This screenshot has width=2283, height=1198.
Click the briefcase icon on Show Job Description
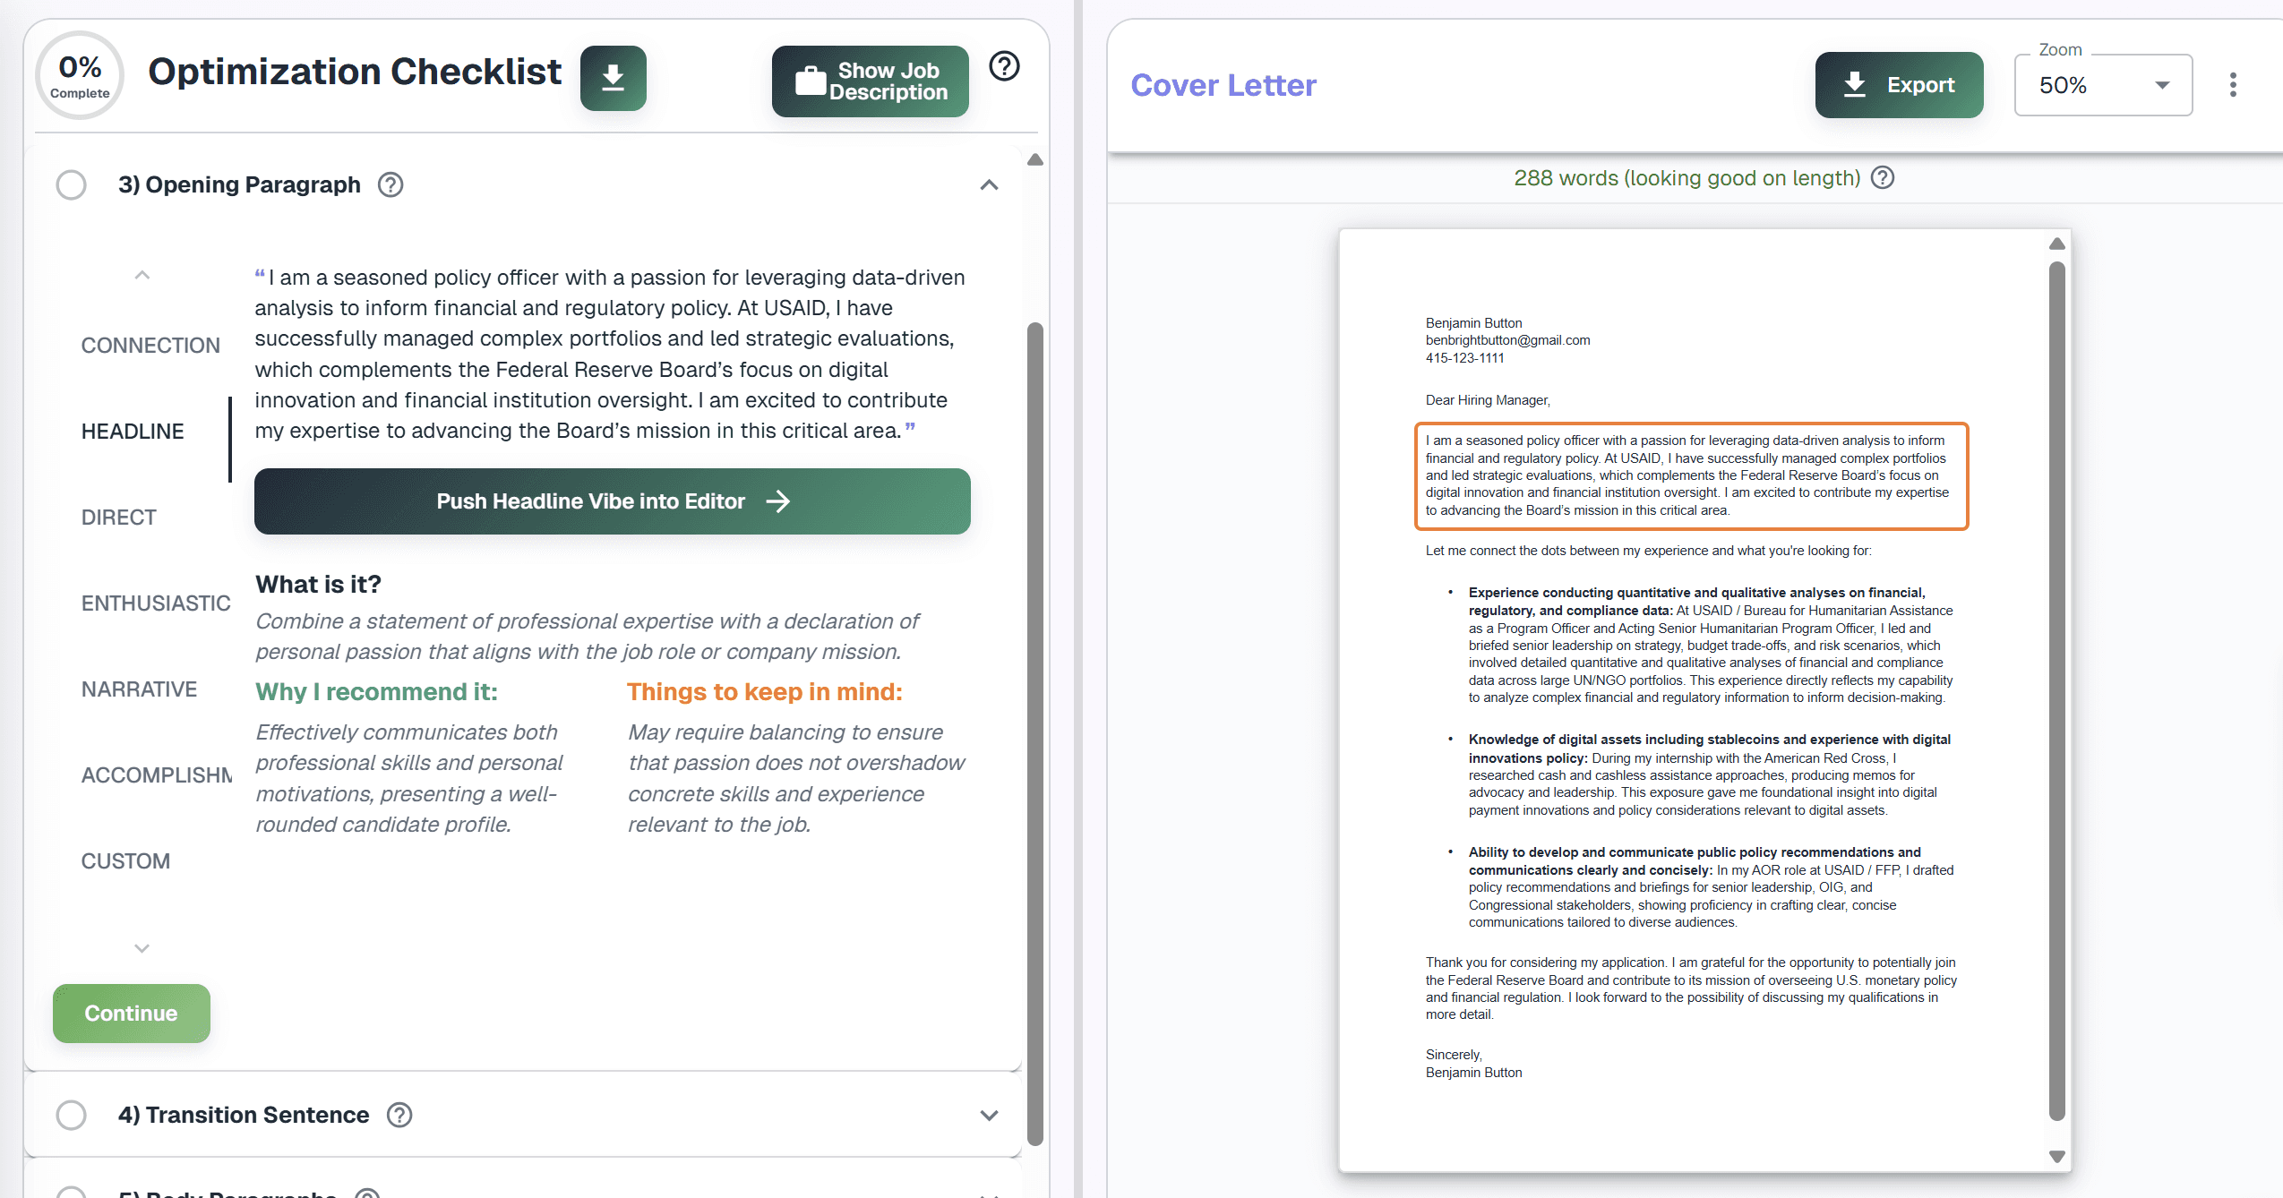pos(811,80)
